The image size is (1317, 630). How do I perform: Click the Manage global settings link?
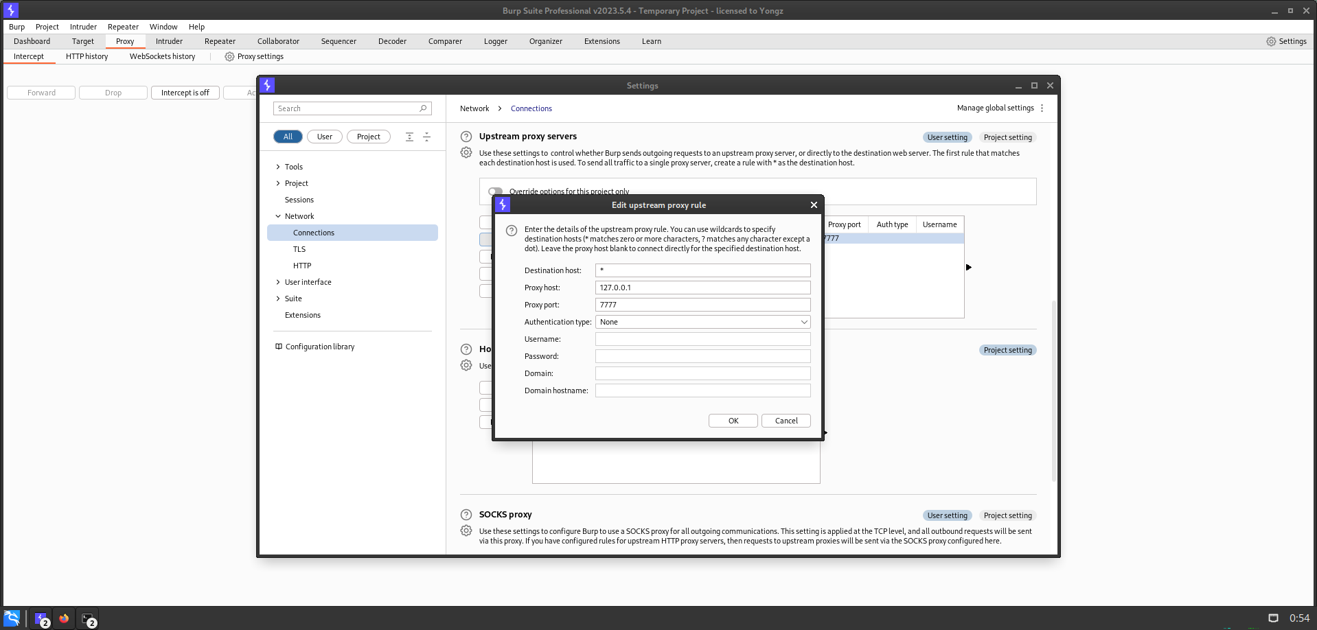pos(995,108)
